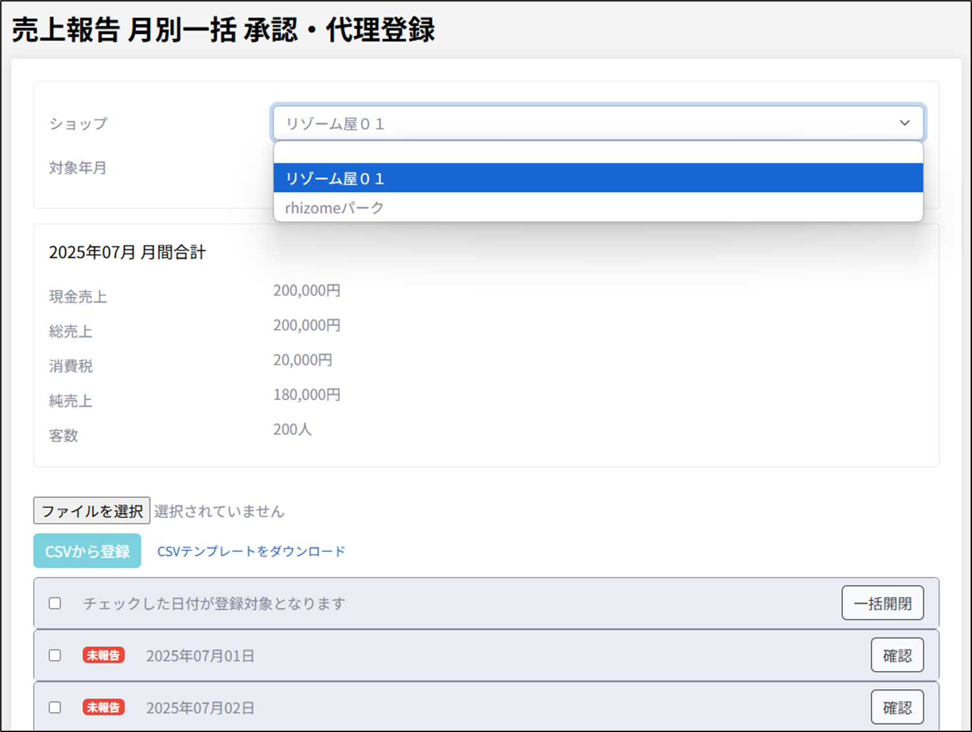Select the blank option in shop dropdown

597,153
